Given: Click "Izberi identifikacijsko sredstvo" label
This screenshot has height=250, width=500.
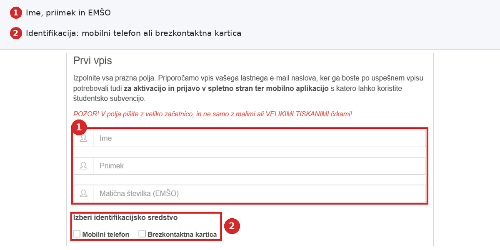Looking at the screenshot, I should [125, 217].
